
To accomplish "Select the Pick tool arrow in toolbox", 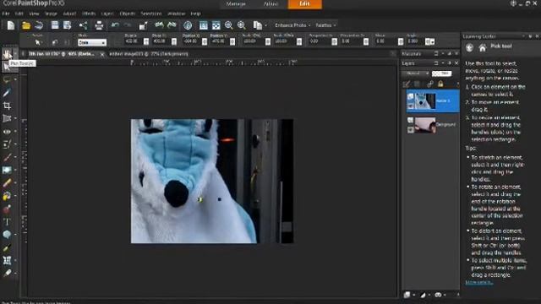I will click(x=7, y=67).
